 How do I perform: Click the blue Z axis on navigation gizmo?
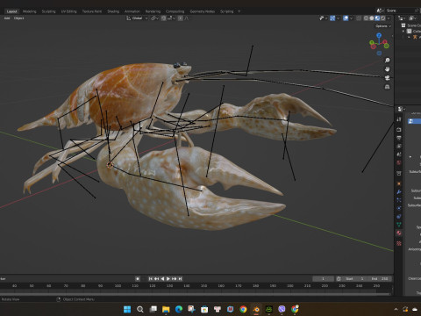[379, 35]
